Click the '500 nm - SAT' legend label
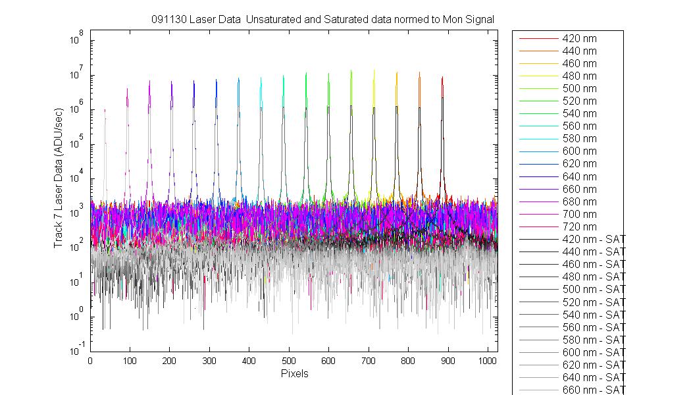The width and height of the screenshot is (691, 395). coord(594,290)
